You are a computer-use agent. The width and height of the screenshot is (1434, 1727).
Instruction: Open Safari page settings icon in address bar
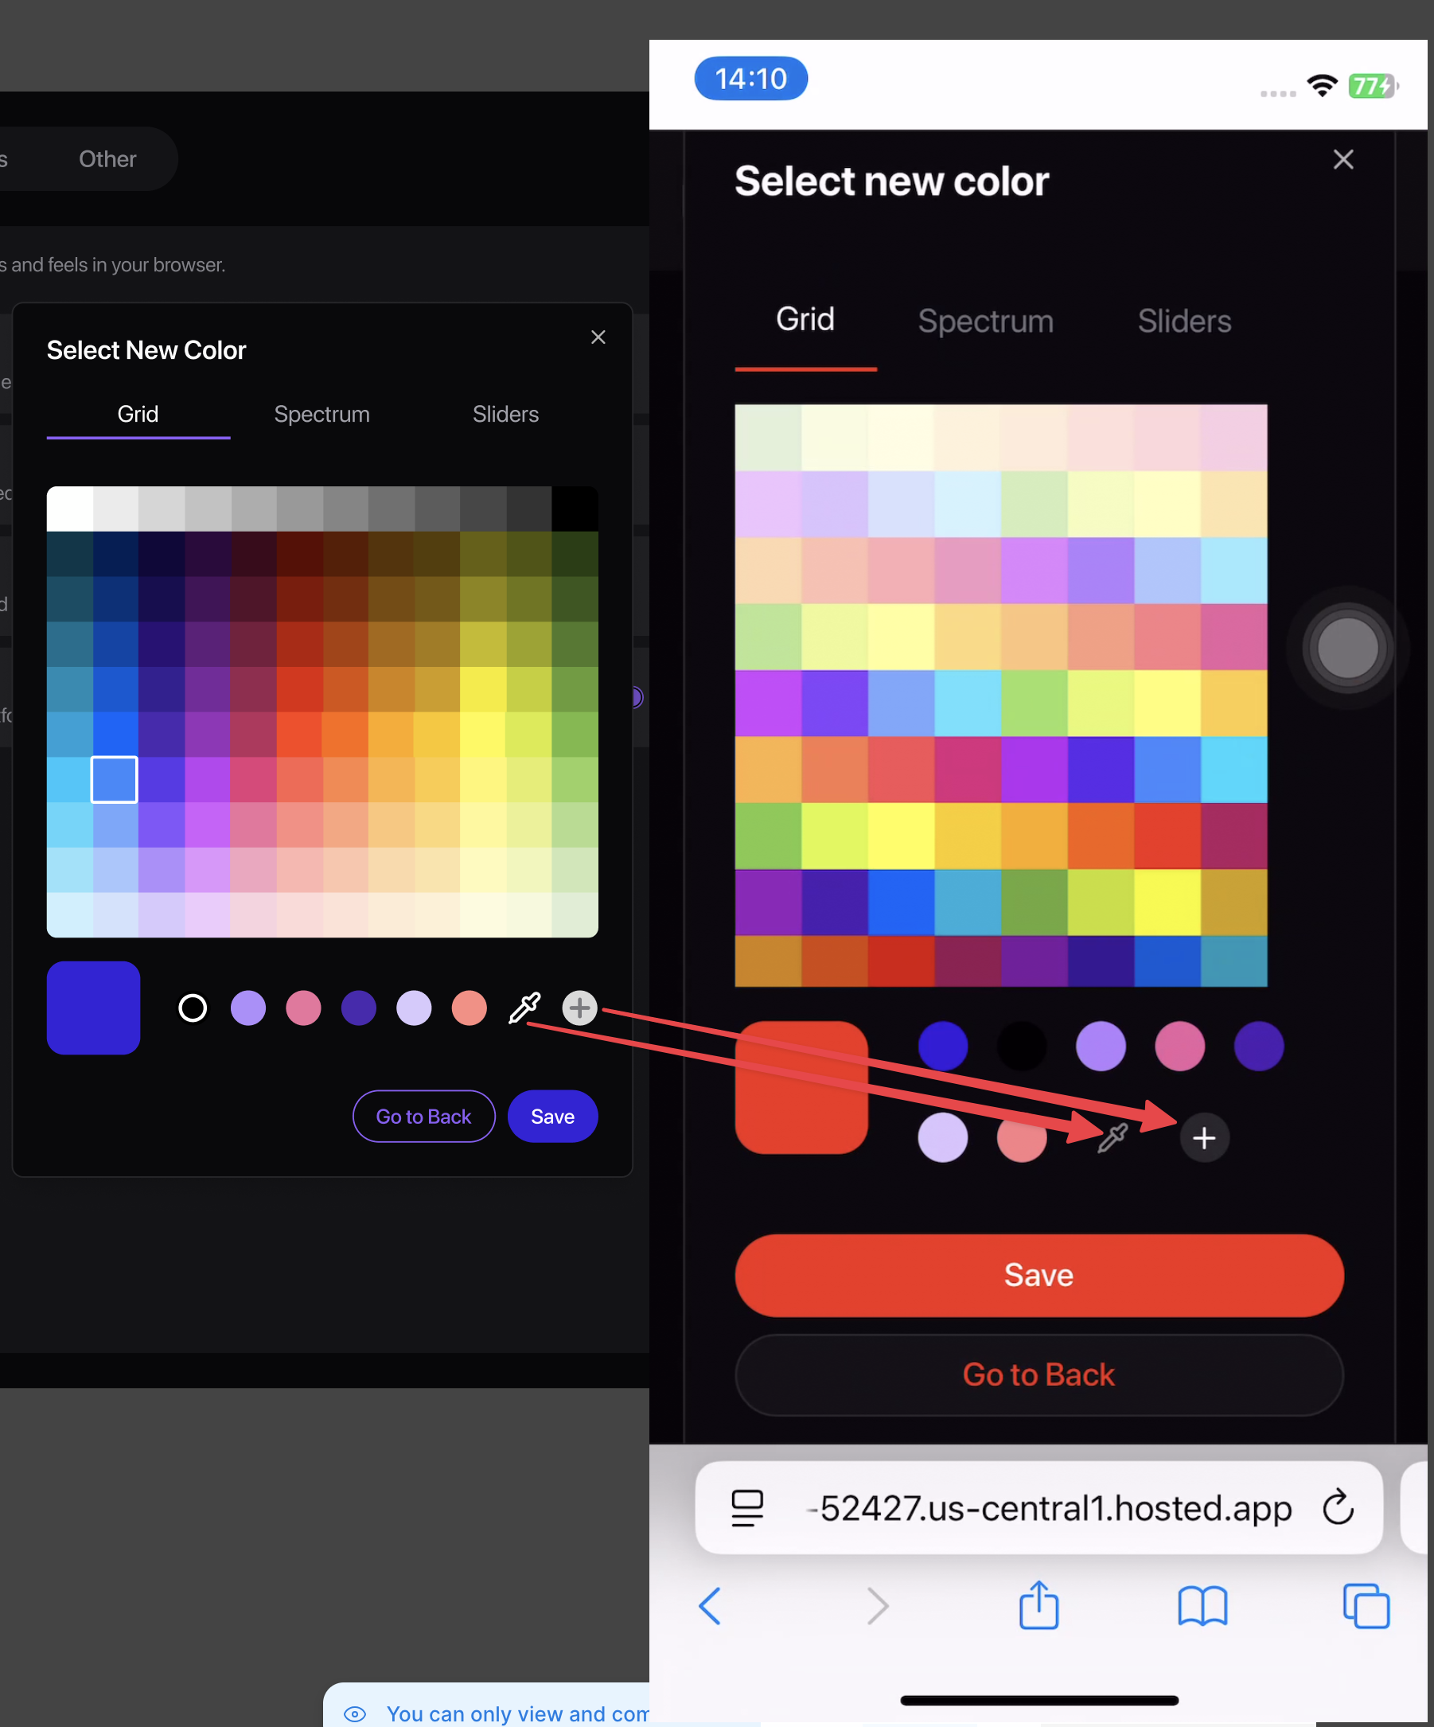[747, 1507]
